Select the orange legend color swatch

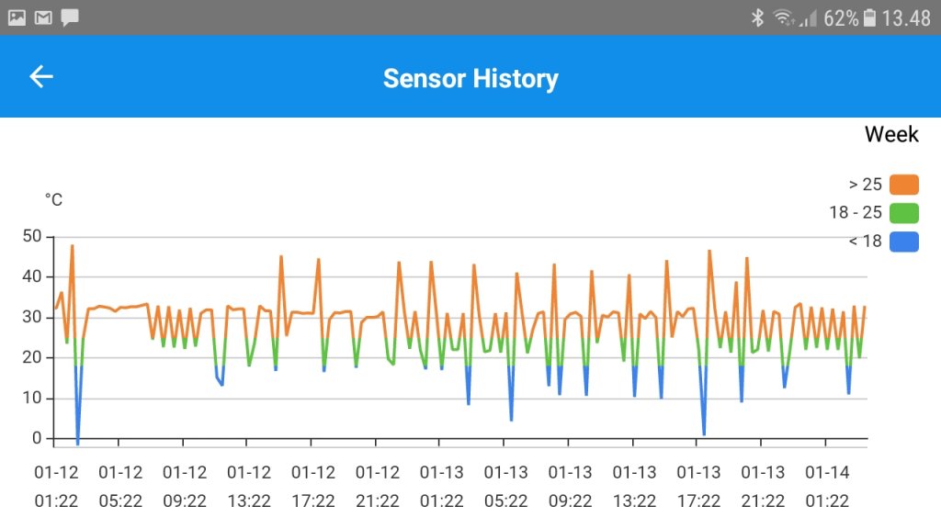903,184
